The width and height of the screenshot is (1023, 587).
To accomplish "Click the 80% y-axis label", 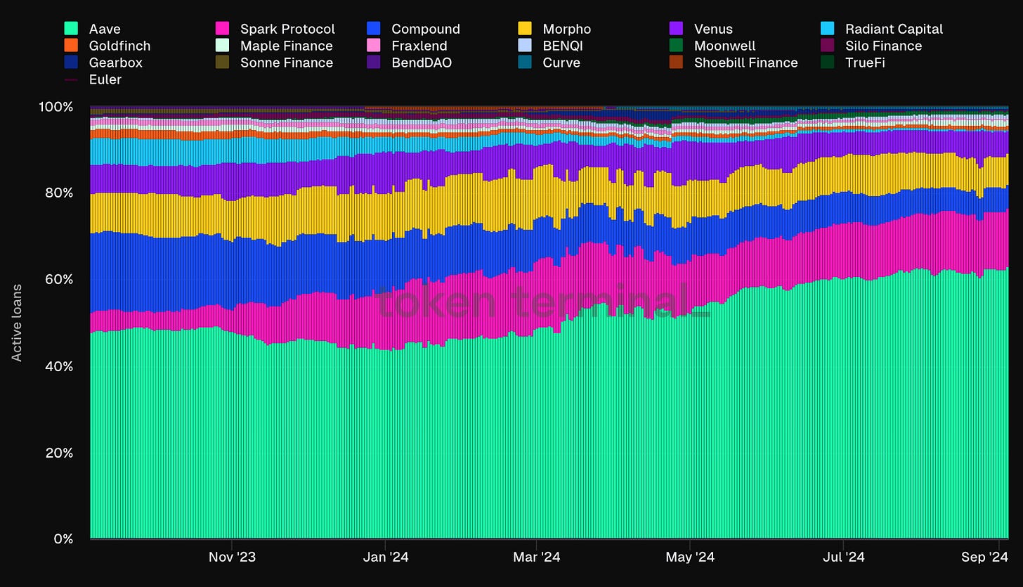I will click(x=60, y=193).
